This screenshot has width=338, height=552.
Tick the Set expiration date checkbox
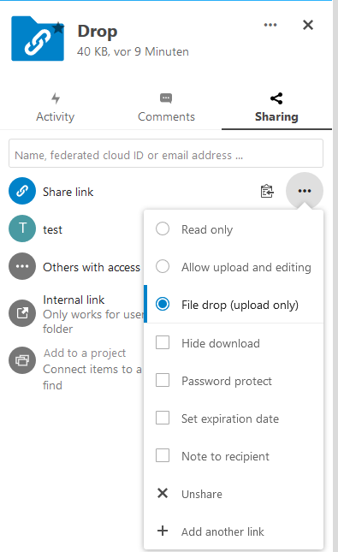point(163,418)
